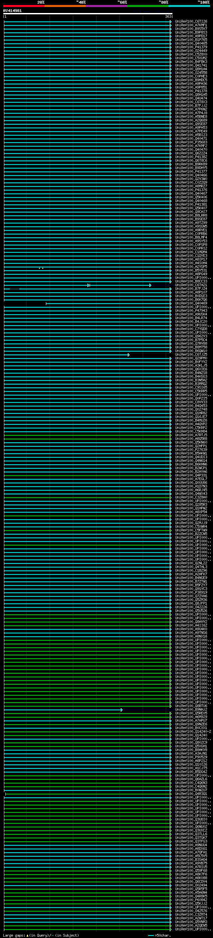Select hit UniRef100_C5XUM2
The width and height of the screenshot is (213, 938).
[x=191, y=58]
